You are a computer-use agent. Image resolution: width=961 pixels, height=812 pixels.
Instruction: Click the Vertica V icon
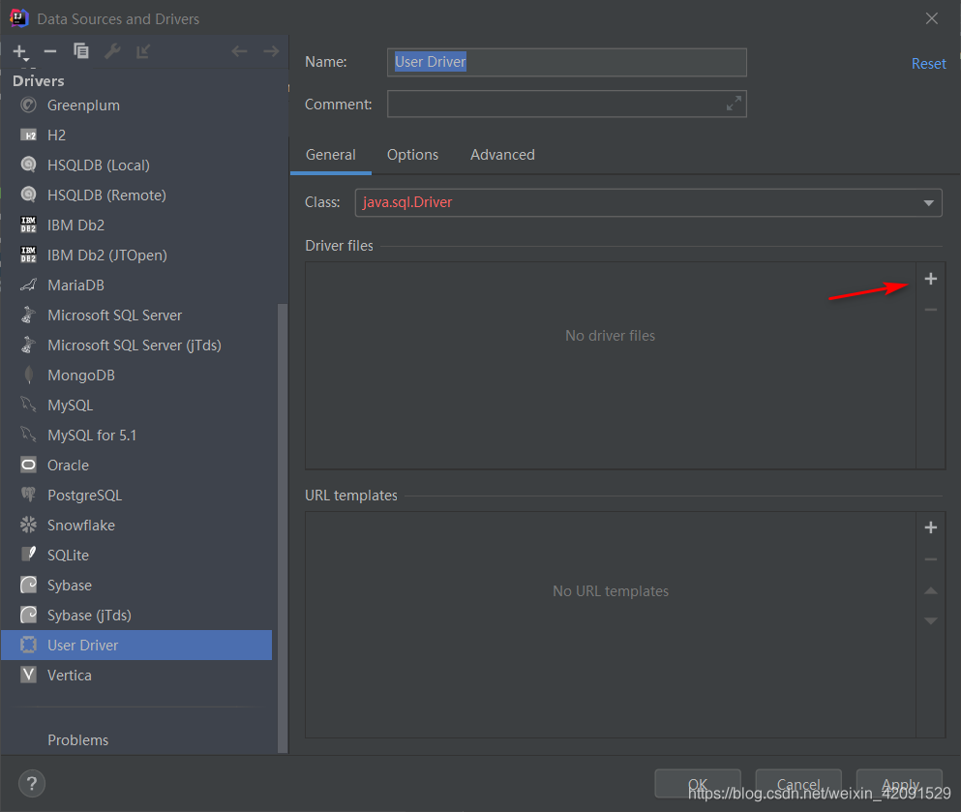pos(28,676)
